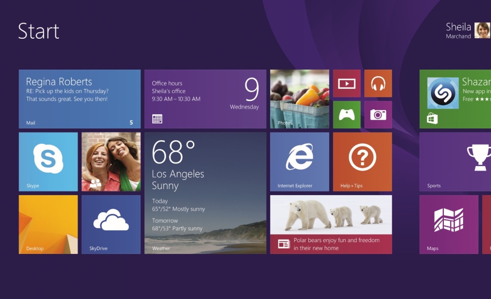Open the Photos tile with vegetables
Image resolution: width=491 pixels, height=299 pixels.
pyautogui.click(x=300, y=99)
